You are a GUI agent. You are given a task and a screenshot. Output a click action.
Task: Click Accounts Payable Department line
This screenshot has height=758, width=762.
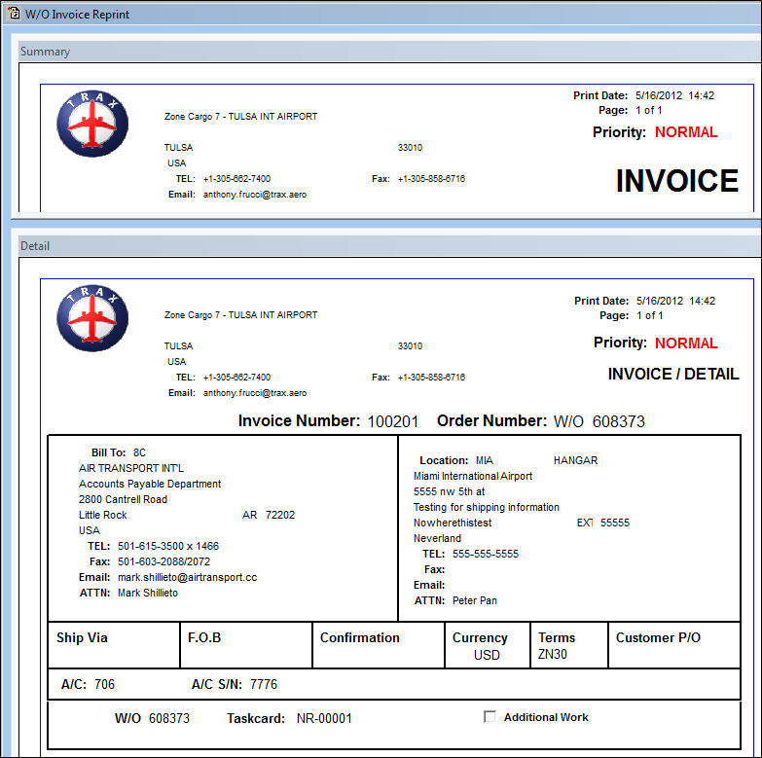tap(150, 484)
